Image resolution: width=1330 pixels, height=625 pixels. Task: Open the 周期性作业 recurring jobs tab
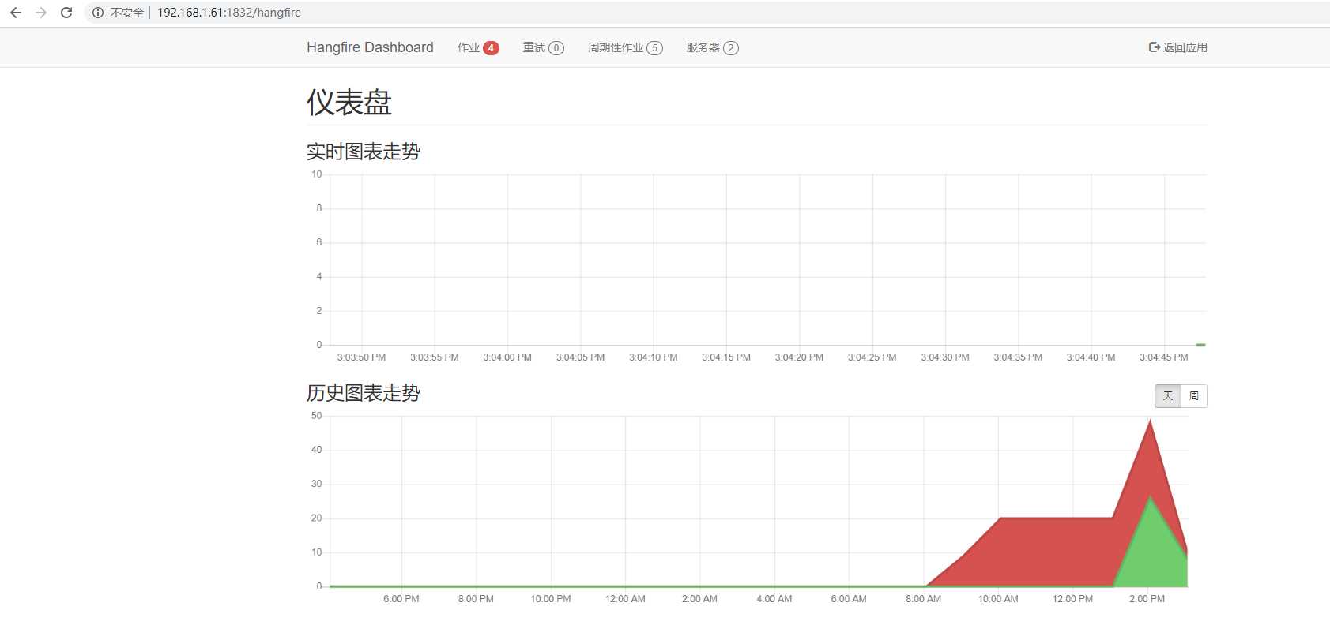coord(625,47)
